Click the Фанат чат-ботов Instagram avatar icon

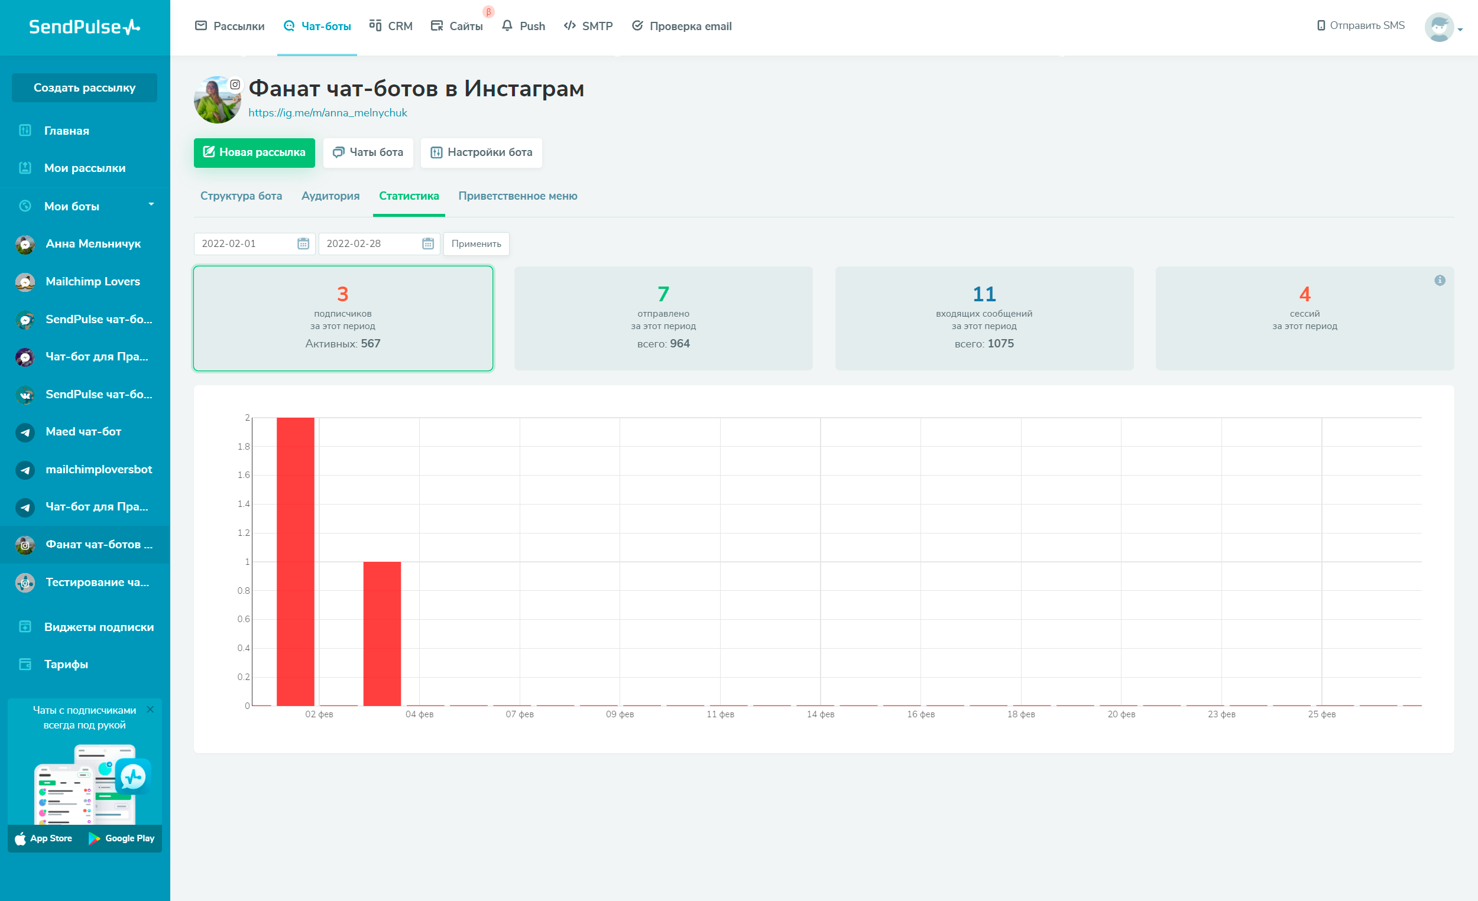[25, 545]
